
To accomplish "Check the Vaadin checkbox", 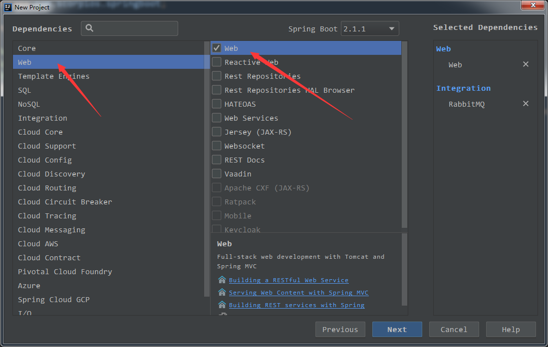I will point(217,173).
